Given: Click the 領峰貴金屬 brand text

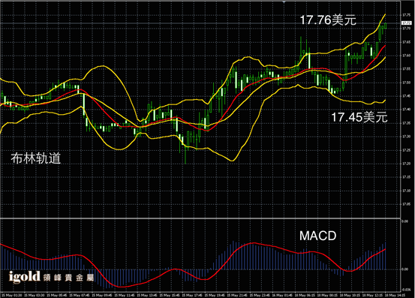Looking at the screenshot, I should [x=68, y=278].
